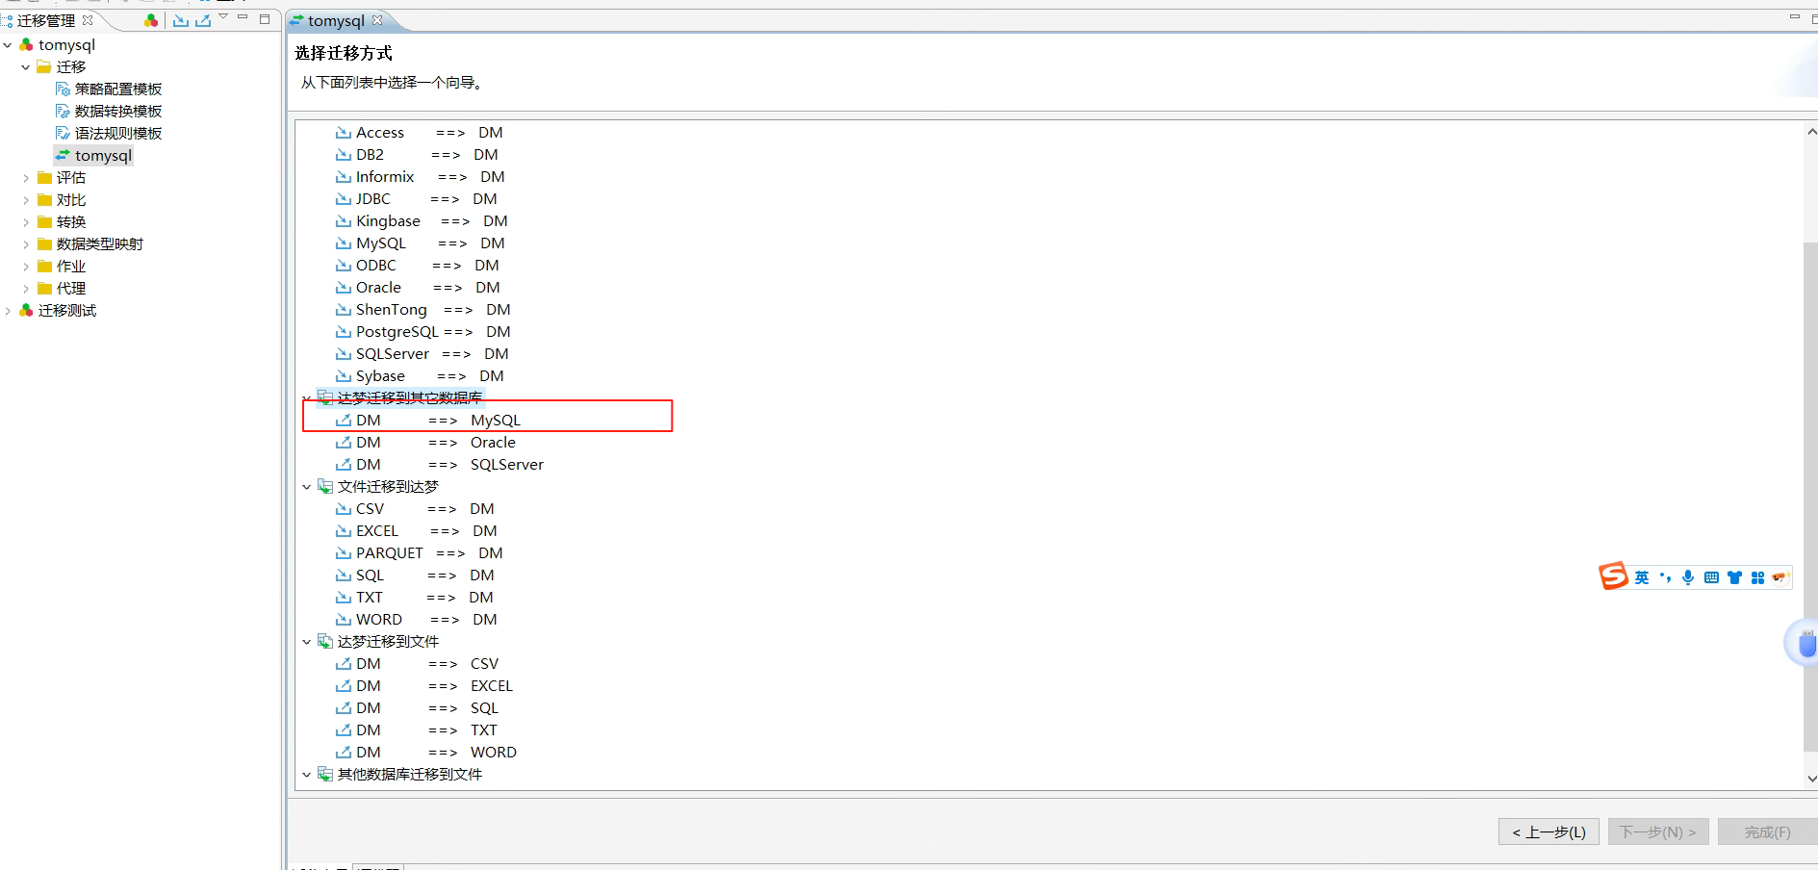Expand the 评估 folder
Screen dimensions: 1818x870
pos(26,178)
